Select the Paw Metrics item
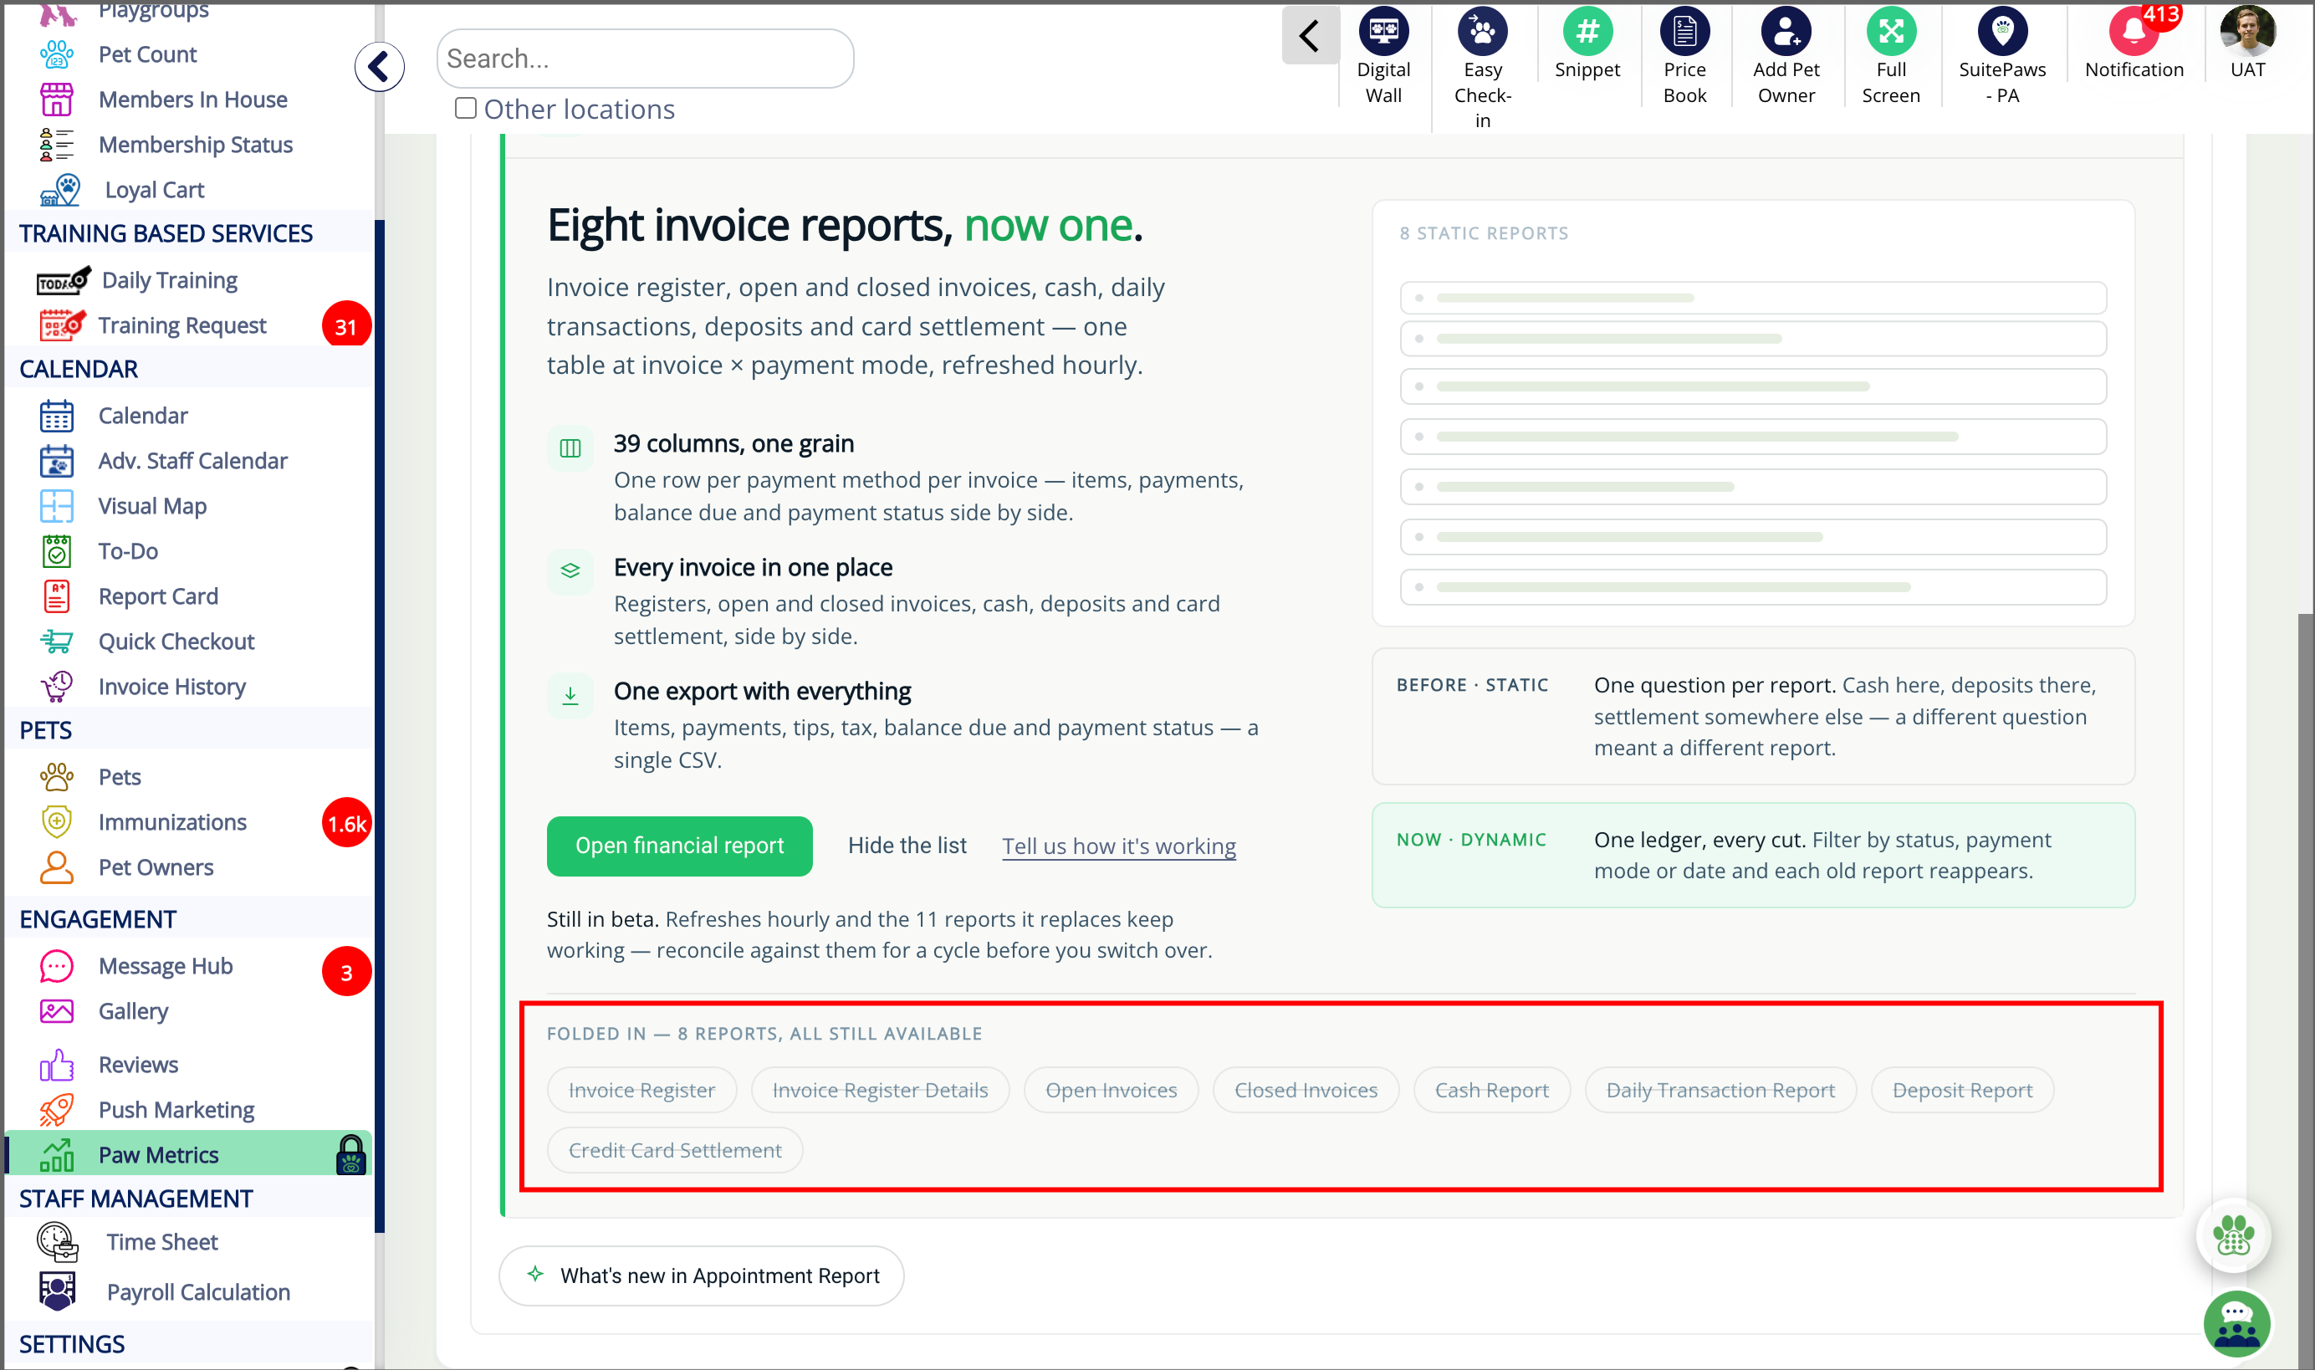Image resolution: width=2315 pixels, height=1370 pixels. pos(189,1155)
